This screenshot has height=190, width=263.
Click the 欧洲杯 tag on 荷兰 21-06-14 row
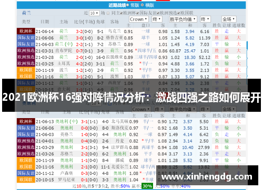click(x=26, y=31)
